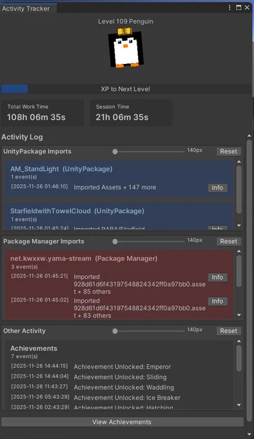Screen dimensions: 254x439
Task: Click the UnityPackage Imports height slider handle
Action: tap(115, 152)
